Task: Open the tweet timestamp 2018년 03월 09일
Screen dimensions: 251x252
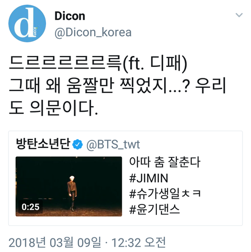Action: pos(55,242)
